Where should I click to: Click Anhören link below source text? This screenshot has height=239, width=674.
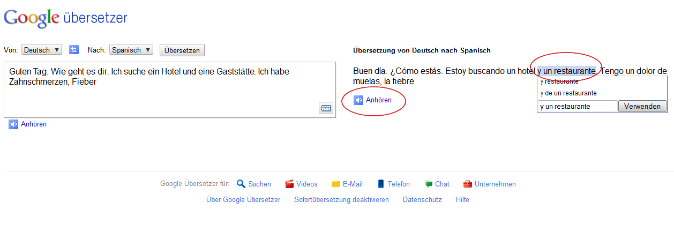[34, 124]
